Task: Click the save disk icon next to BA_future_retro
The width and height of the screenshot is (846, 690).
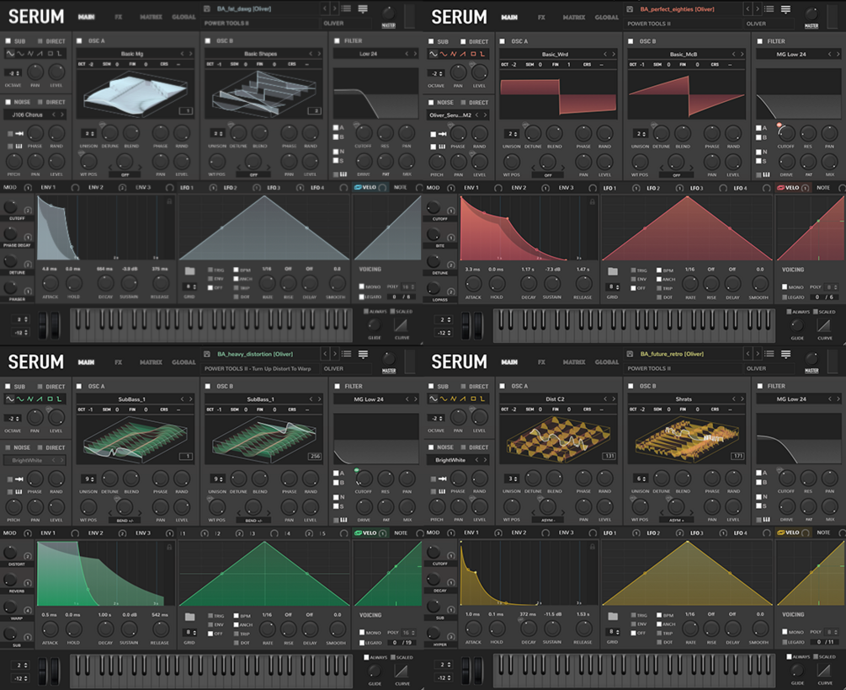Action: [x=630, y=354]
